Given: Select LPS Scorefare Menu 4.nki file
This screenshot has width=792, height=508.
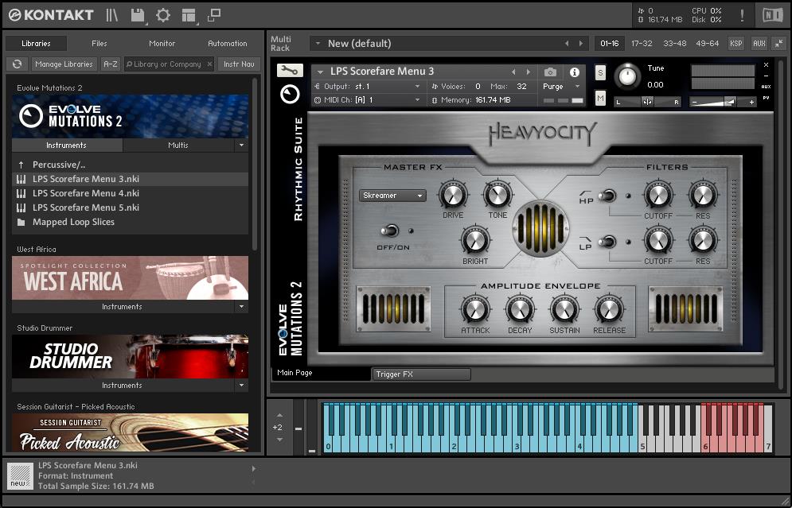Looking at the screenshot, I should pyautogui.click(x=85, y=193).
